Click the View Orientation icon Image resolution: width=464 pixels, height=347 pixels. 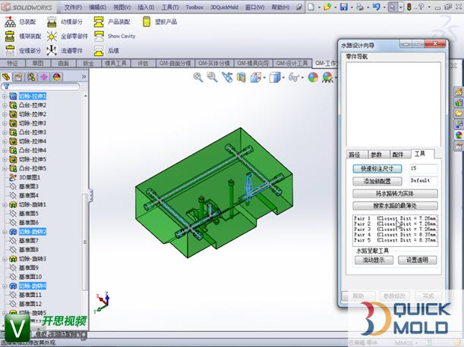point(255,78)
